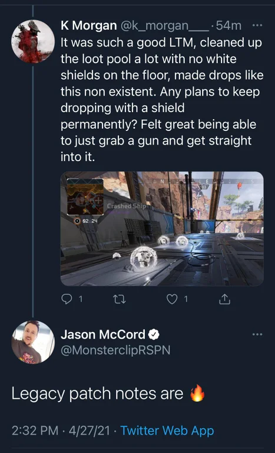275x453 pixels.
Task: Click the 54m timestamp
Action: (x=228, y=25)
